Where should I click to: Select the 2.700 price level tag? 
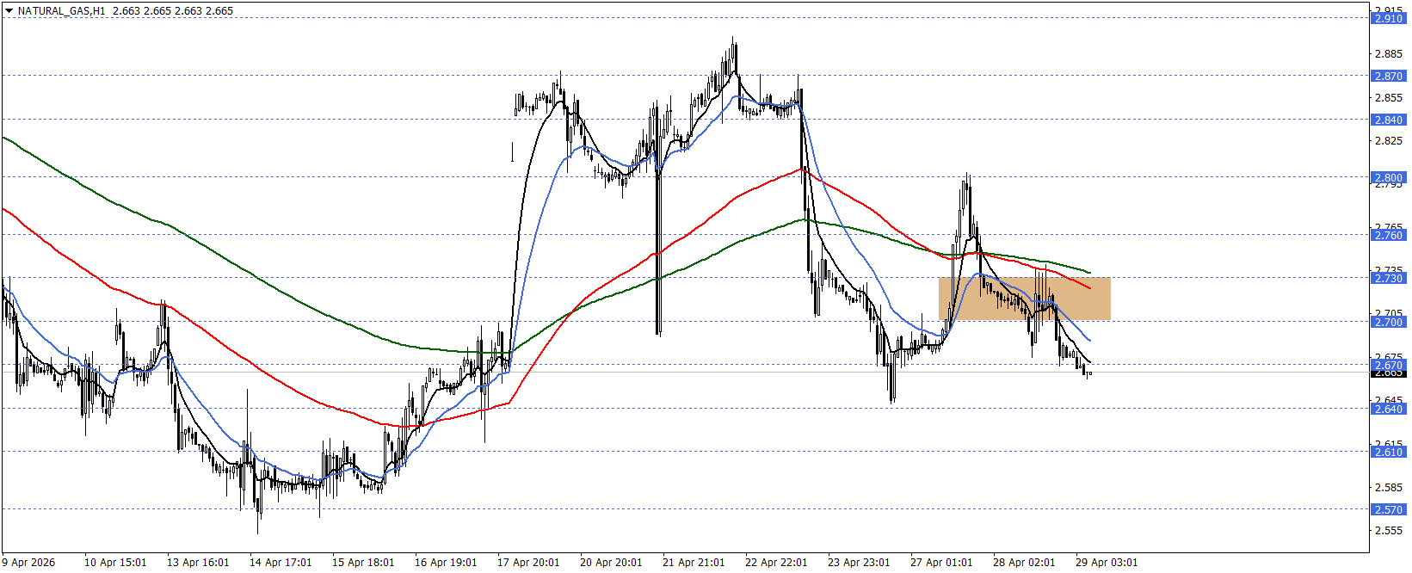tap(1388, 322)
